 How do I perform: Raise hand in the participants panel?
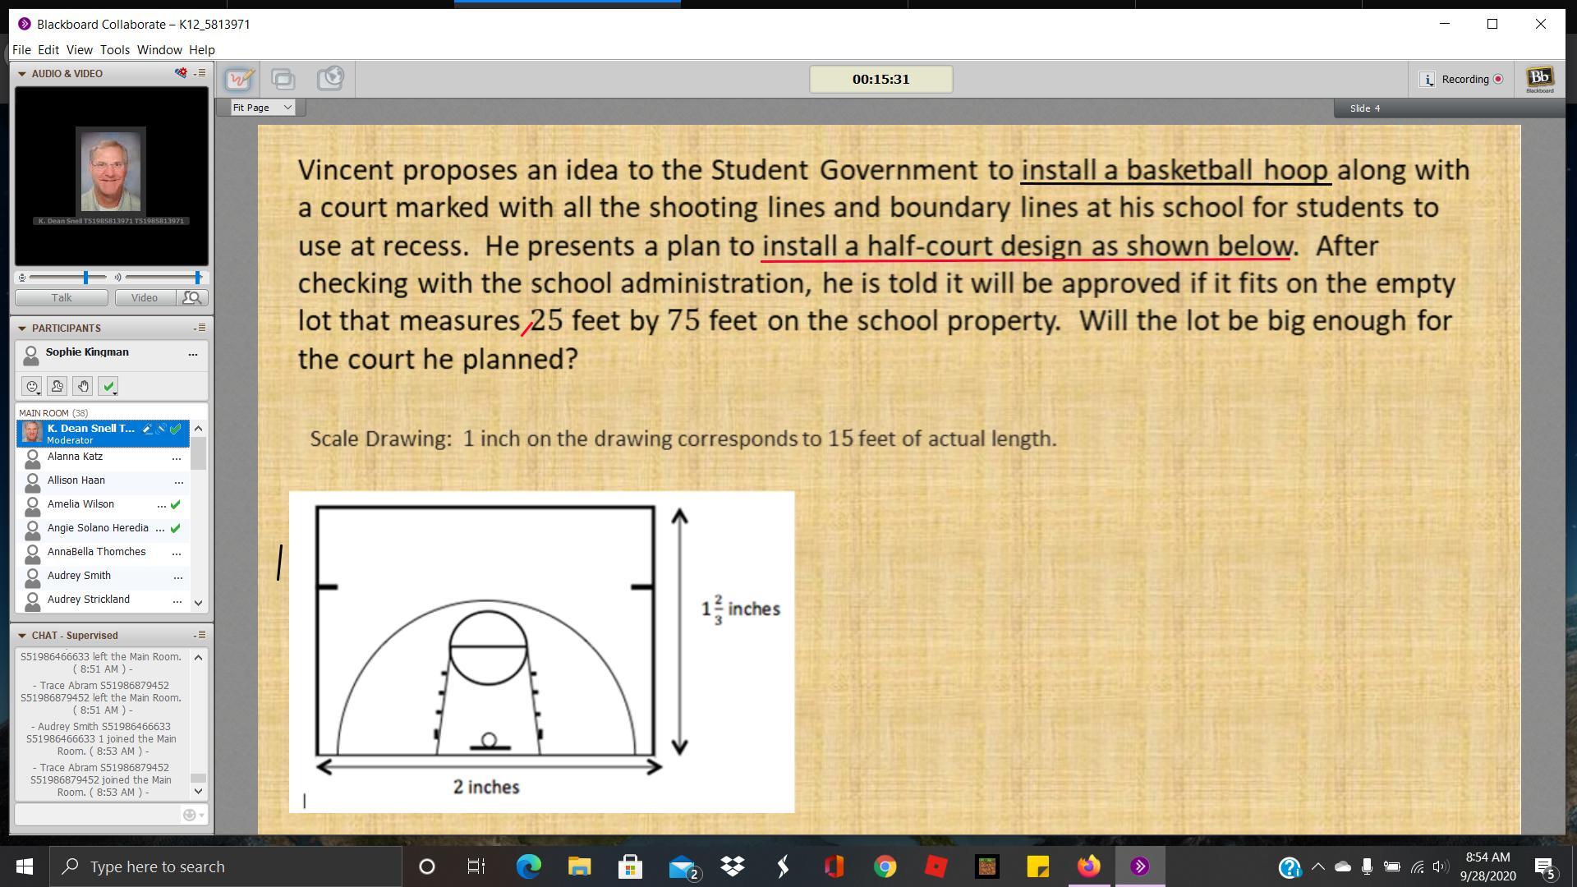pos(82,386)
